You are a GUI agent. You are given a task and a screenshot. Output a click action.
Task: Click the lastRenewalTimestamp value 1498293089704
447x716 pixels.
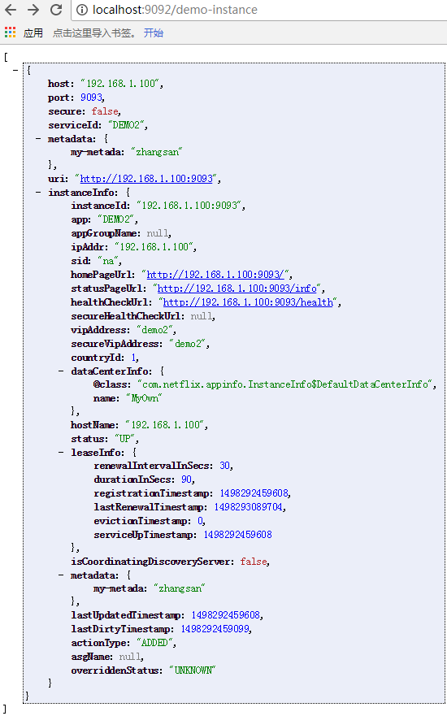[249, 507]
